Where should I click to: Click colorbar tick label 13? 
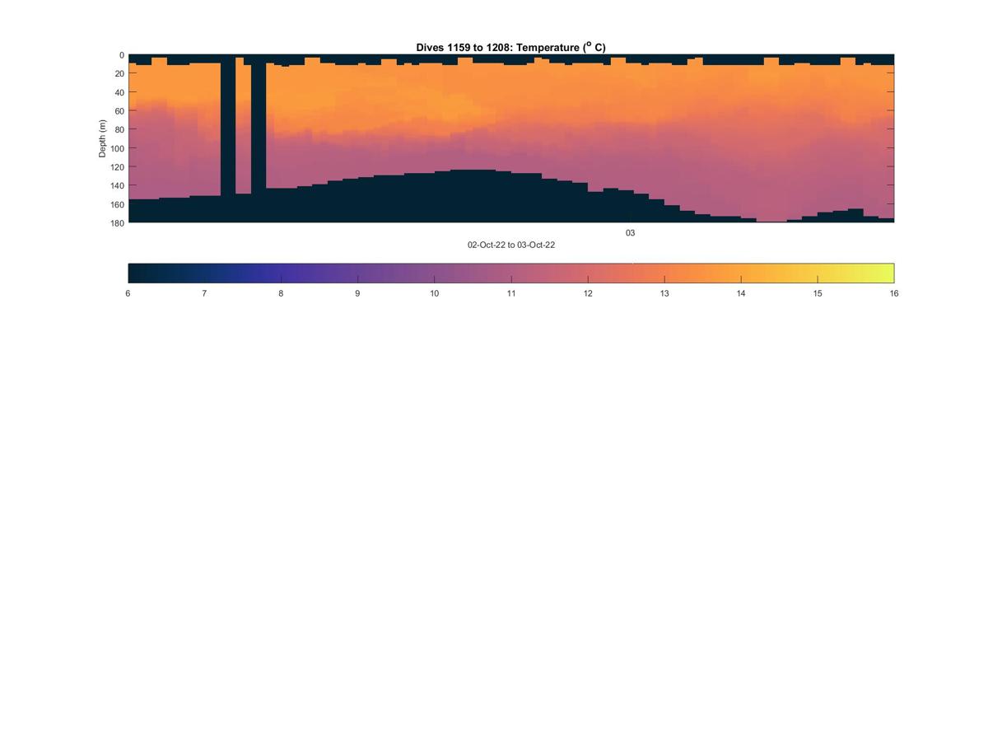(664, 293)
